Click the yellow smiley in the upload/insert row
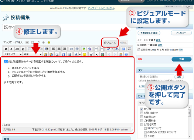194x140 pixels. pyautogui.click(x=49, y=43)
